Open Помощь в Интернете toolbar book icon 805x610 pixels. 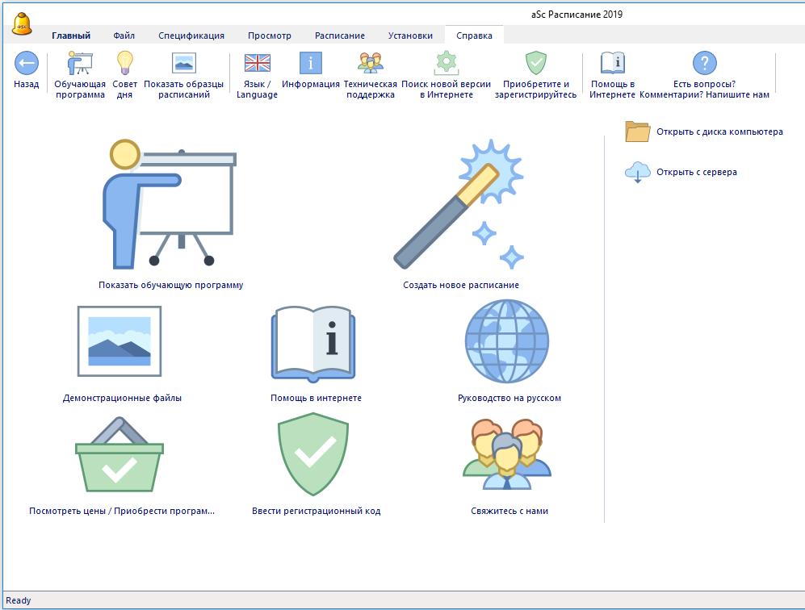click(x=612, y=63)
